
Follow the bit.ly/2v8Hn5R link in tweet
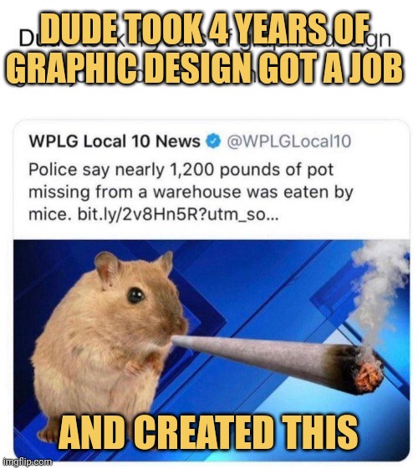[x=178, y=214]
